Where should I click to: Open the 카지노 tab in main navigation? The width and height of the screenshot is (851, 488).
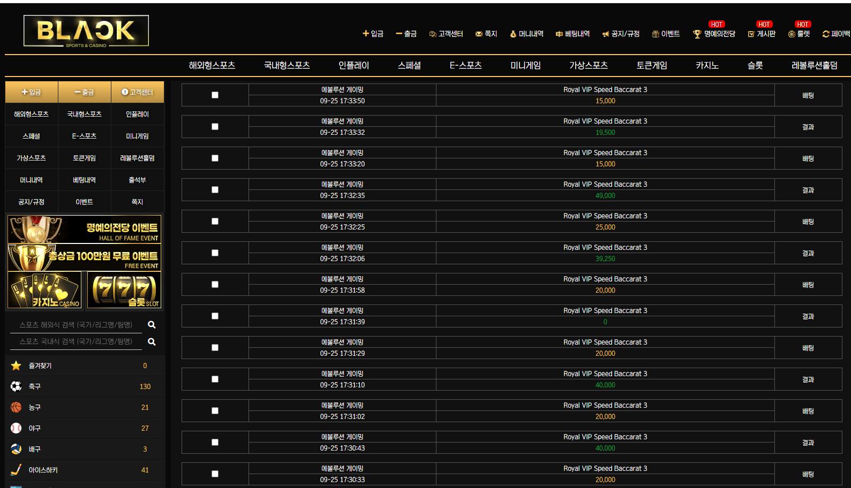click(707, 65)
